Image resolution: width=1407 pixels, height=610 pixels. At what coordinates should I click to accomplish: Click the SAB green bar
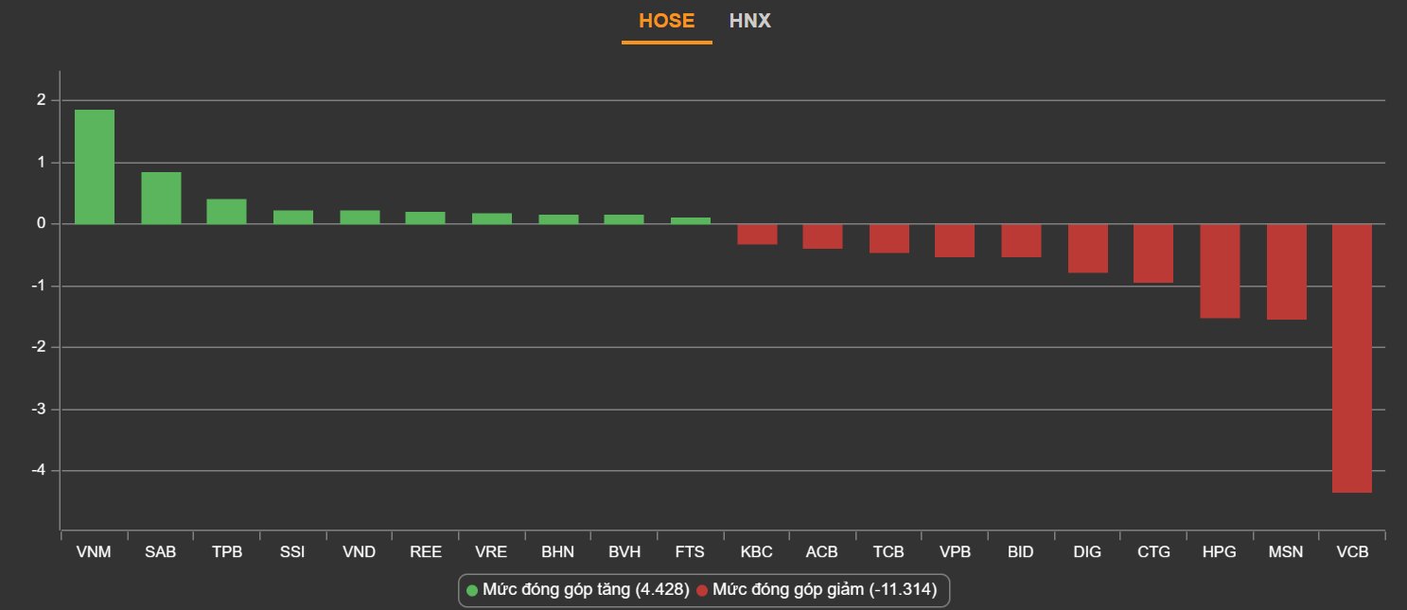(161, 199)
